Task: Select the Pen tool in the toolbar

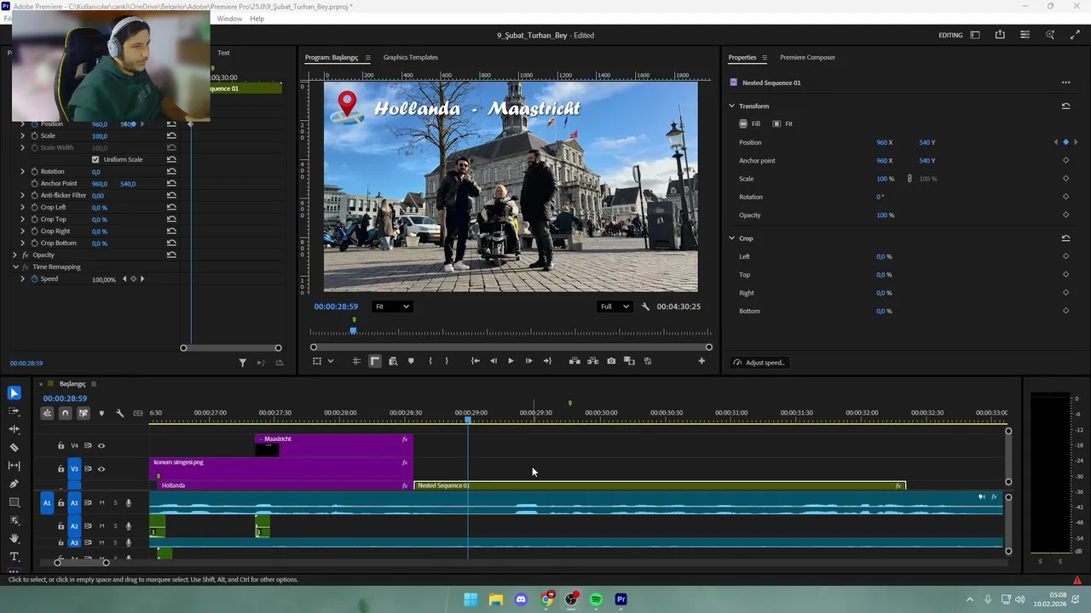Action: 14,484
